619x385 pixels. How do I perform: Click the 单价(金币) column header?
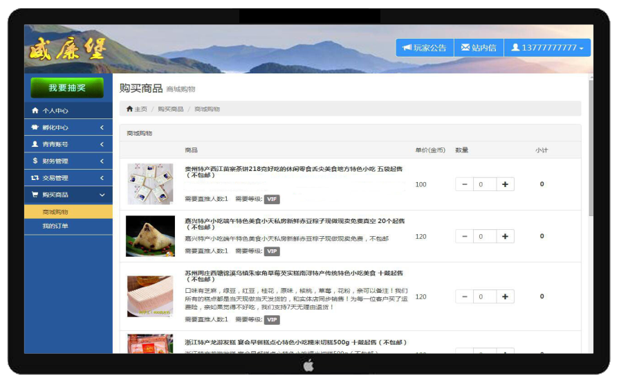click(430, 150)
